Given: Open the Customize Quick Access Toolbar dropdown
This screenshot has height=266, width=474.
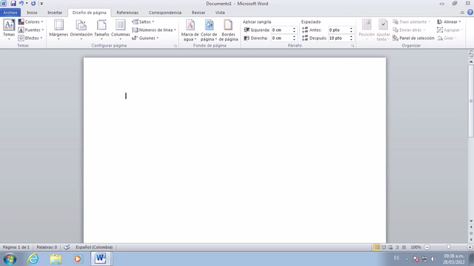Looking at the screenshot, I should click(41, 4).
